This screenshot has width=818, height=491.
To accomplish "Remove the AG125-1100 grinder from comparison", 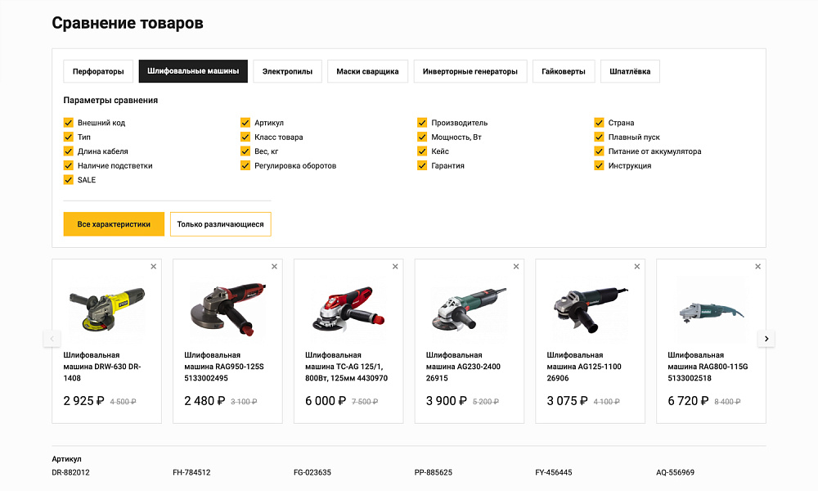I will tap(636, 266).
